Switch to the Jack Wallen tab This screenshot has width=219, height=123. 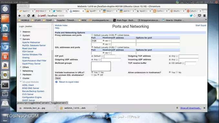(x=127, y=11)
